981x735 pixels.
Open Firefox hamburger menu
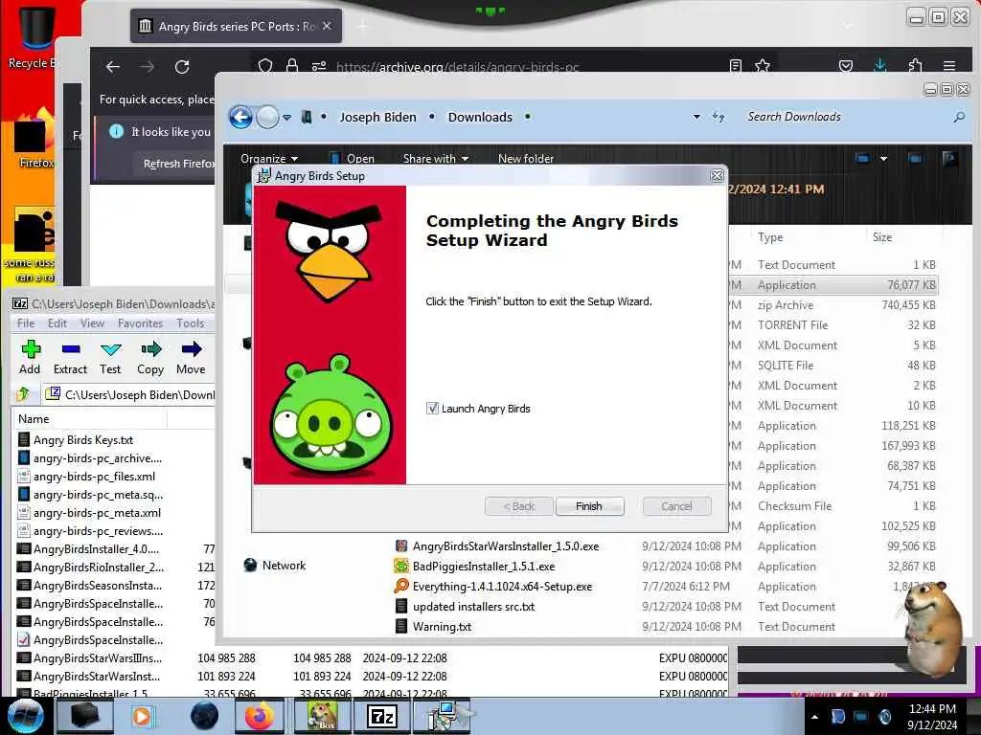[949, 66]
